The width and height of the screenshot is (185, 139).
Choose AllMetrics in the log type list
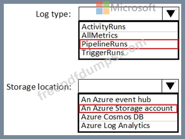pyautogui.click(x=129, y=36)
